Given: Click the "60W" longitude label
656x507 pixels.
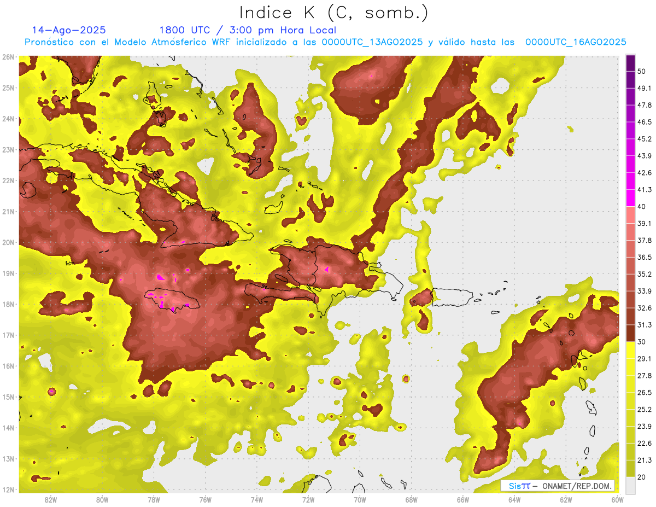Looking at the screenshot, I should (x=618, y=499).
